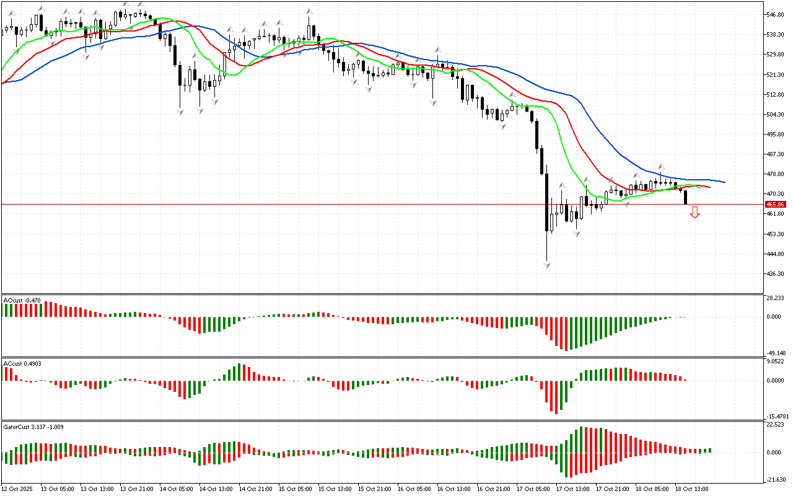
Task: Click the last black candle at the current price
Action: click(685, 198)
